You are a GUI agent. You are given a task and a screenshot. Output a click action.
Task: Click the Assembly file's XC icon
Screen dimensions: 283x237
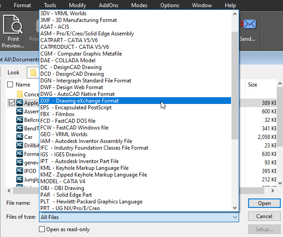click(x=20, y=111)
